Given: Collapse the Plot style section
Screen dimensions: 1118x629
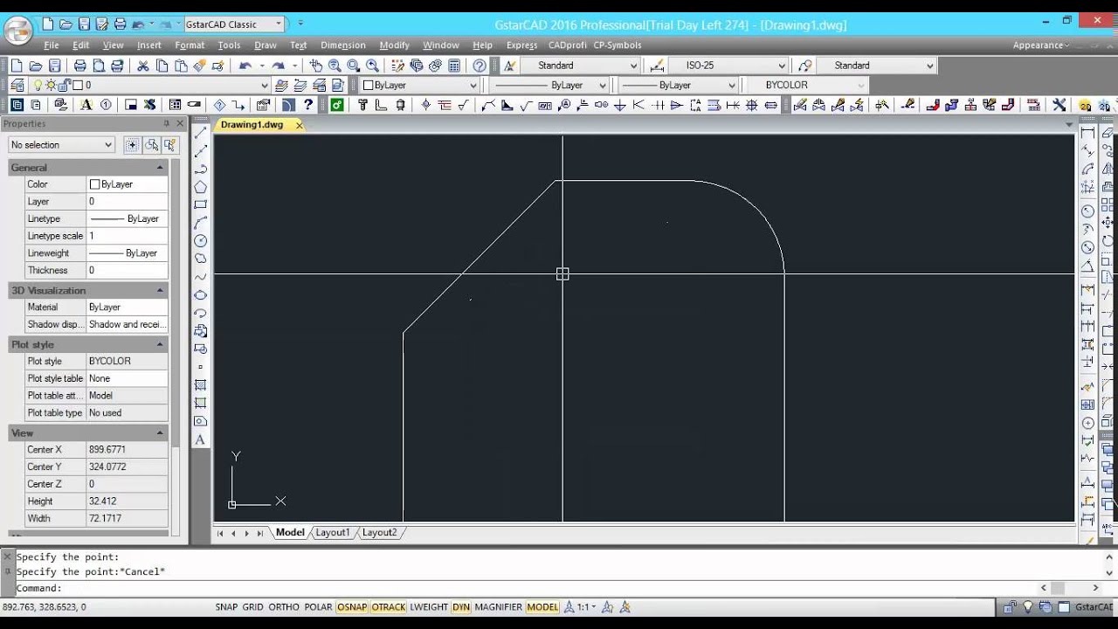Looking at the screenshot, I should [x=160, y=345].
